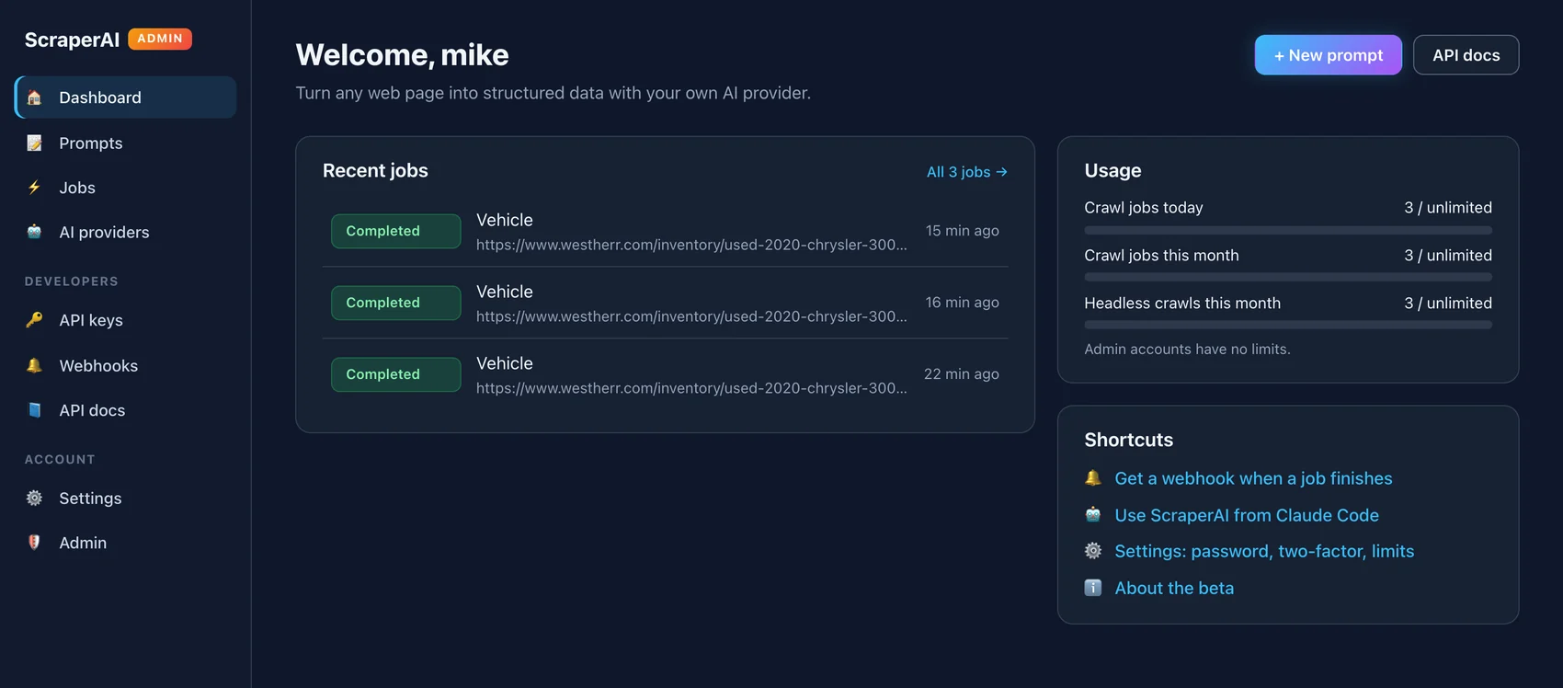Open the Vehicle job from 22 min ago
Image resolution: width=1563 pixels, height=688 pixels.
click(666, 374)
